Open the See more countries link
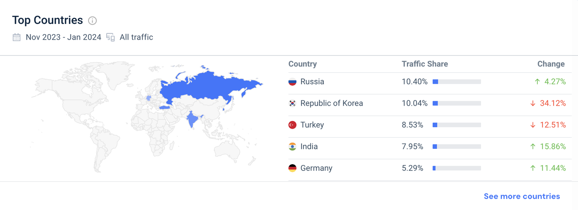The height and width of the screenshot is (210, 578). coord(522,196)
